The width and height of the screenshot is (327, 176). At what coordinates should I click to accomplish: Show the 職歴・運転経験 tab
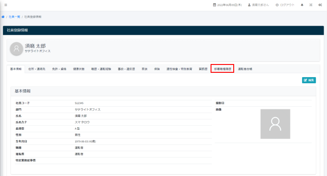pyautogui.click(x=101, y=69)
